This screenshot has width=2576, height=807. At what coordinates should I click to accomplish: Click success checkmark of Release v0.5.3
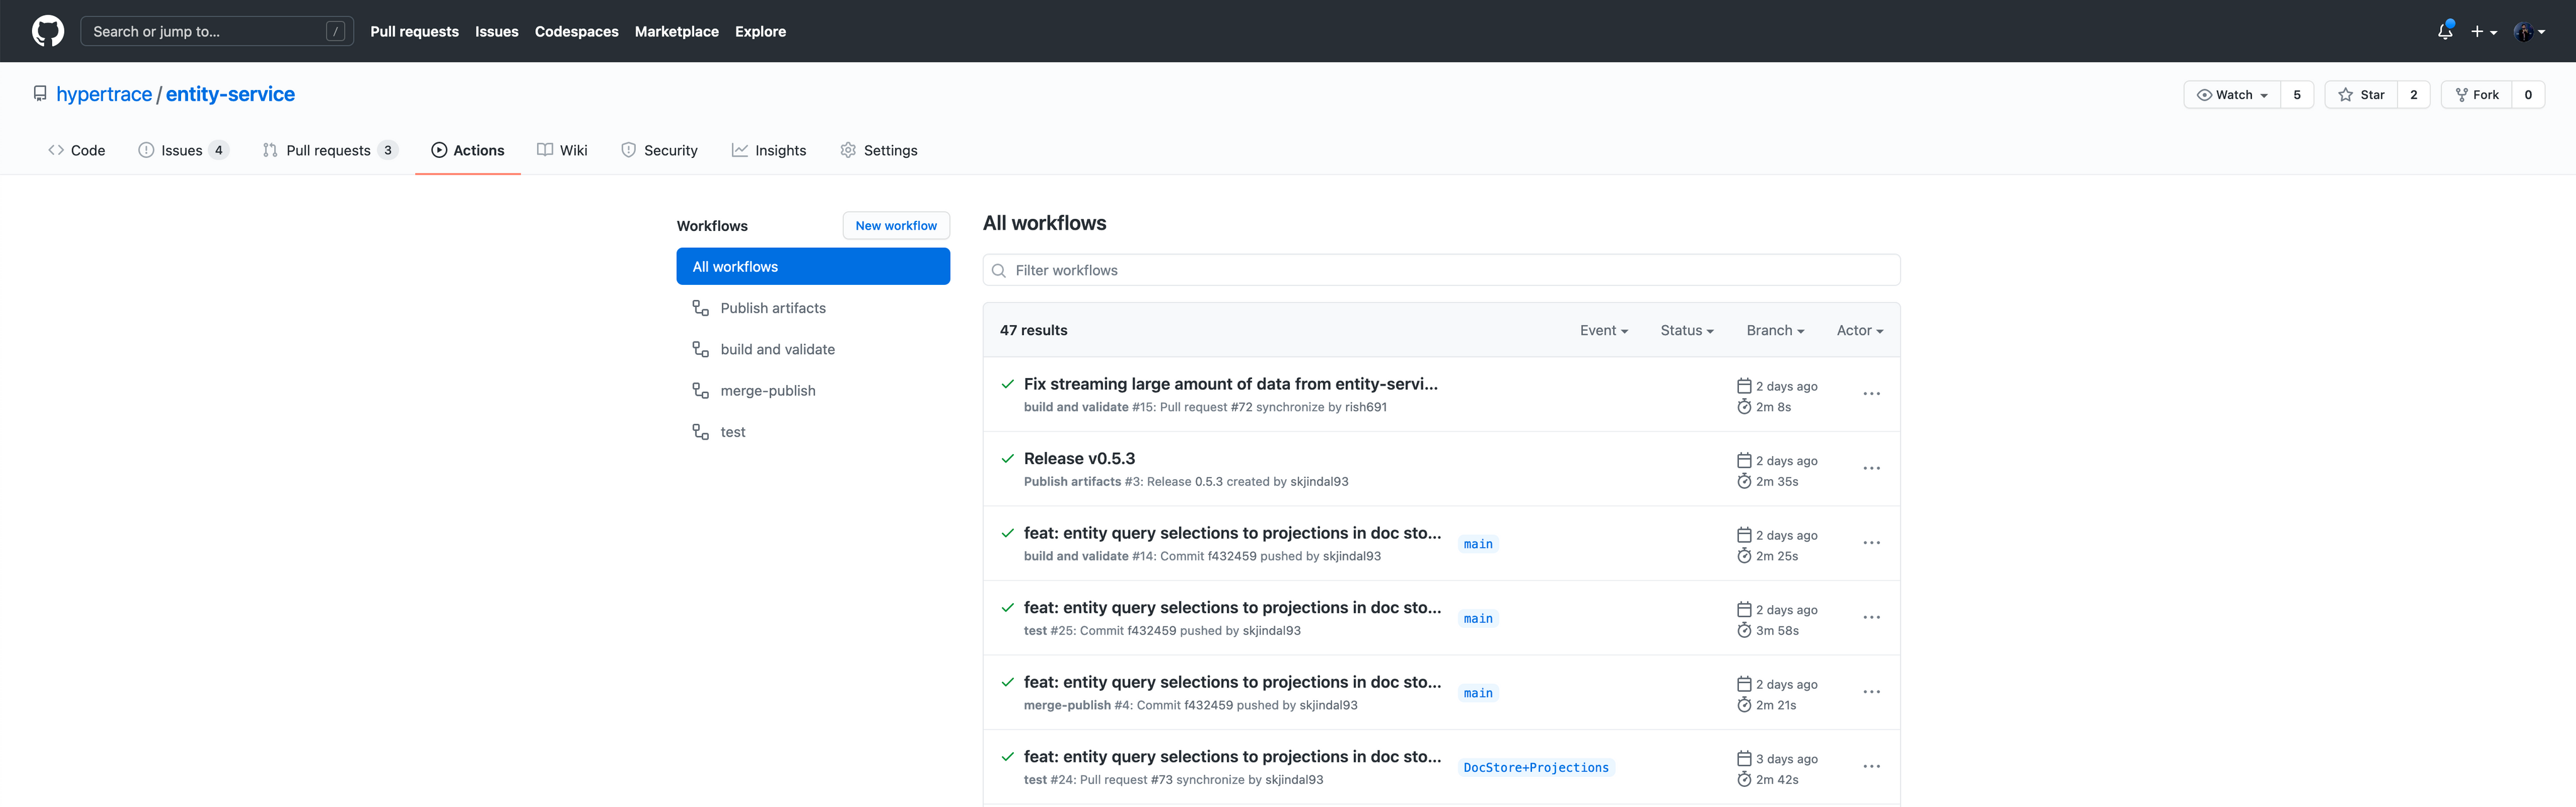[1008, 458]
